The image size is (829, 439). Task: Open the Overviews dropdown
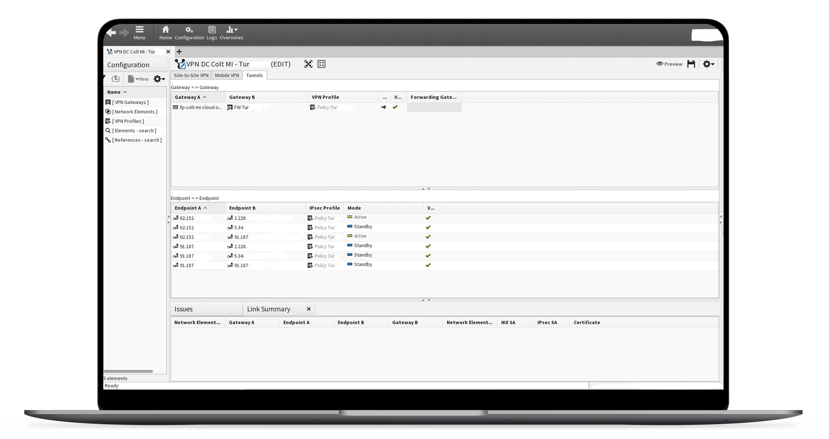[232, 32]
